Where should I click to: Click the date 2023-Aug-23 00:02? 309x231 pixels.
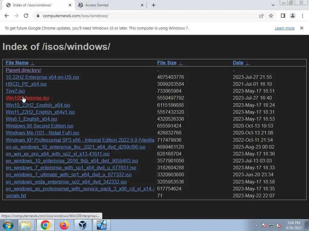[x=253, y=147]
